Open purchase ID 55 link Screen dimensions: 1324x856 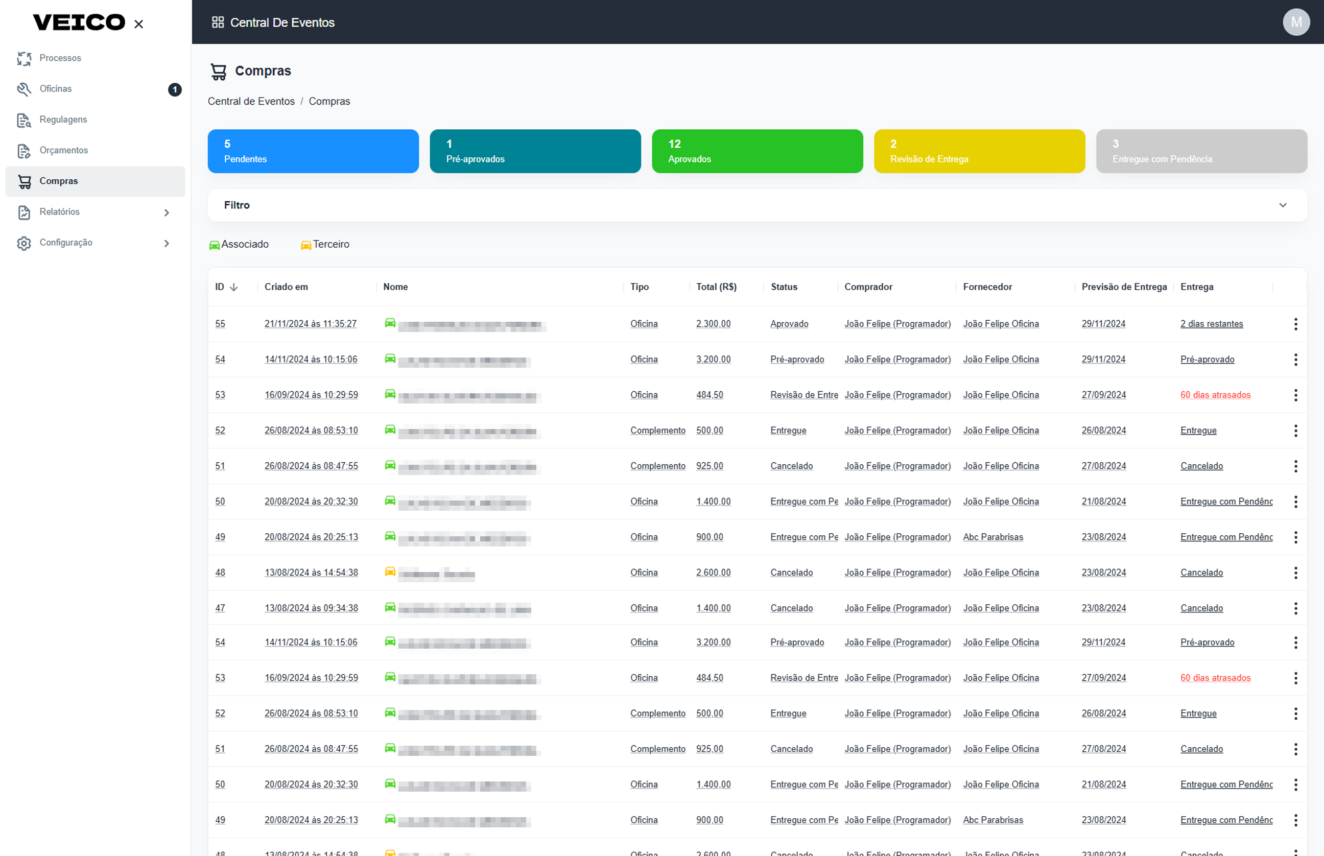[x=220, y=323]
